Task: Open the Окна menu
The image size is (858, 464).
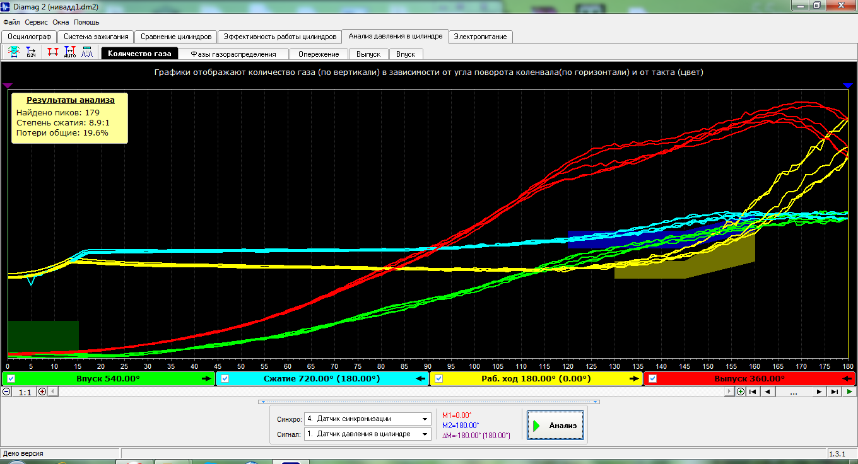Action: (x=61, y=22)
